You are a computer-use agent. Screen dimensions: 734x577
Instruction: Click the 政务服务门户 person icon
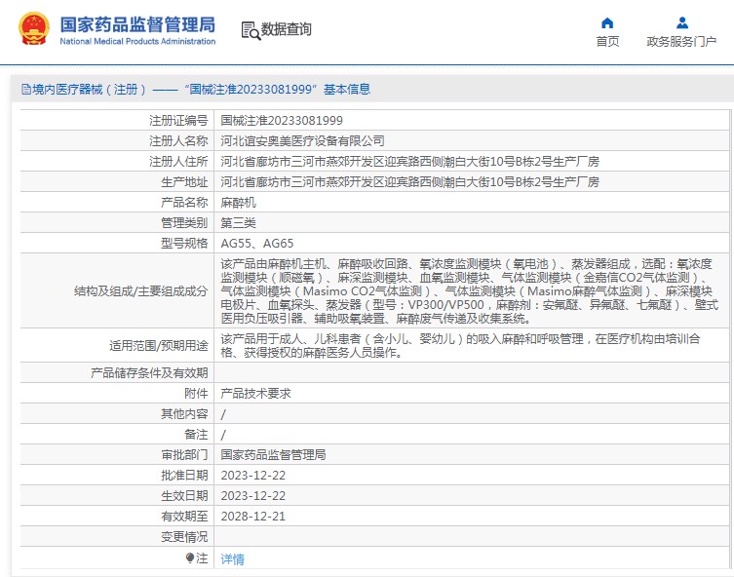pos(681,22)
